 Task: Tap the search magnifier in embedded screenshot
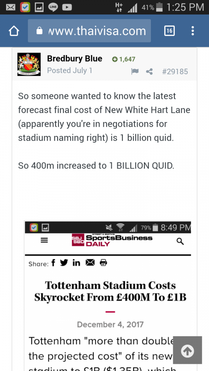click(x=180, y=242)
